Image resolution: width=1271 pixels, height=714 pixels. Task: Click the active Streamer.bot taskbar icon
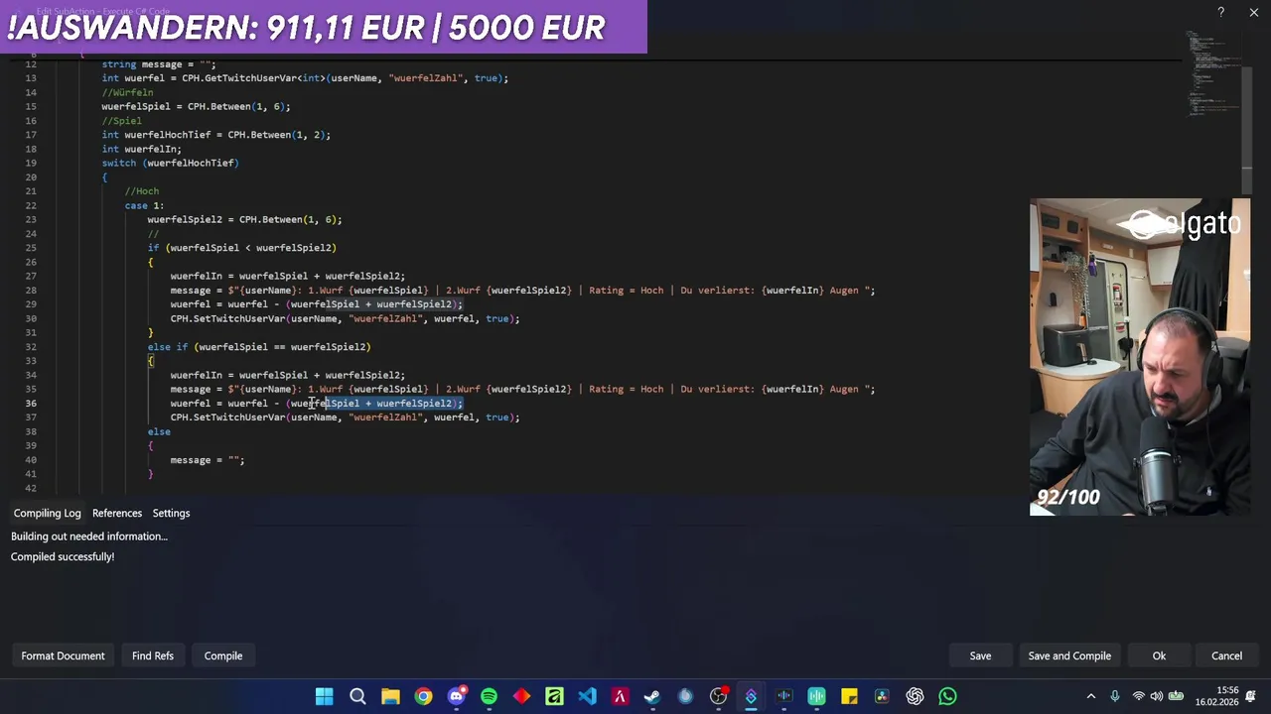tap(751, 696)
